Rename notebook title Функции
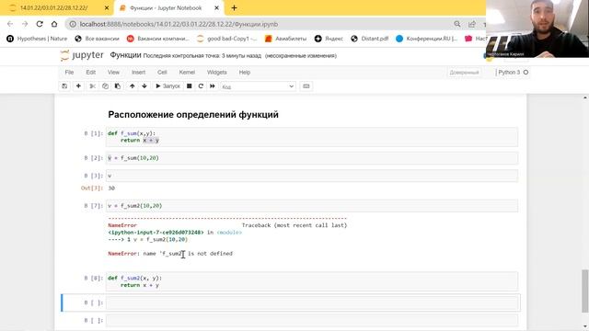The image size is (589, 331). pyautogui.click(x=125, y=55)
